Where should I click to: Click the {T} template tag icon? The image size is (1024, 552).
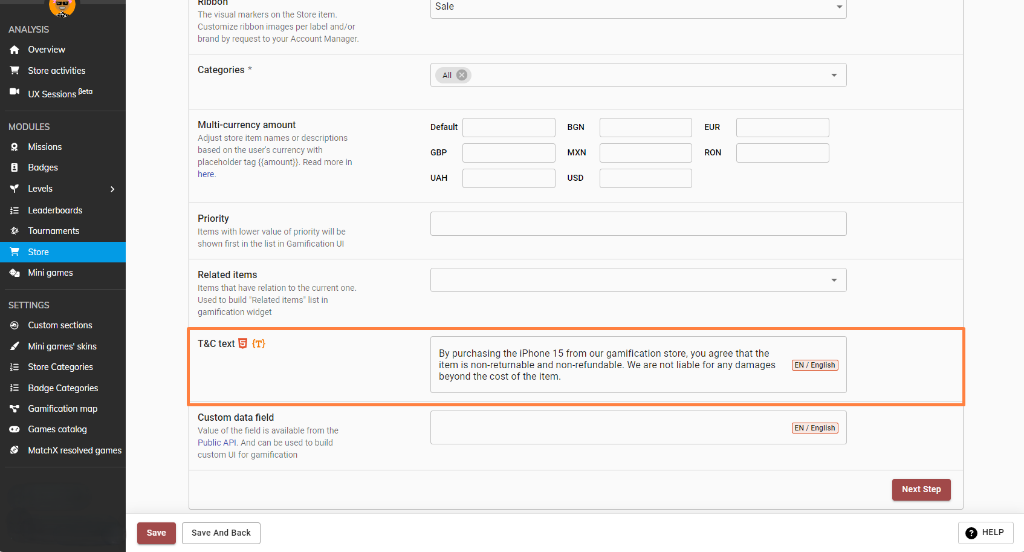click(259, 343)
